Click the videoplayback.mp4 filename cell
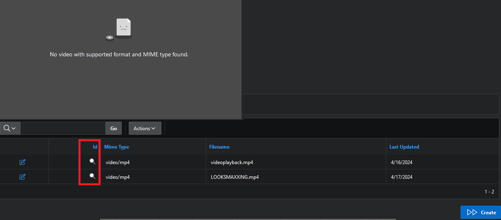Screen dimensions: 501x220 click(x=232, y=162)
